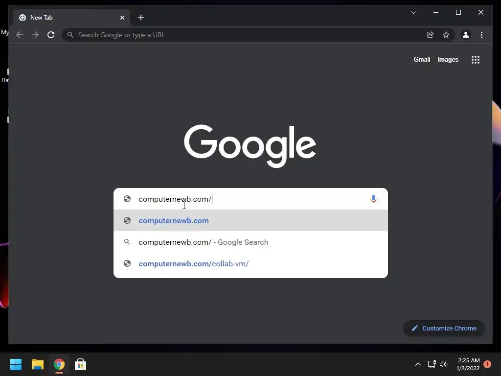Open the clock showing 2:25 AM
501x376 pixels.
click(x=468, y=364)
